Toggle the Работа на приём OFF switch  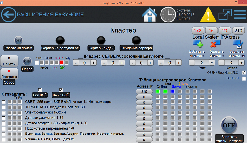pos(18,40)
